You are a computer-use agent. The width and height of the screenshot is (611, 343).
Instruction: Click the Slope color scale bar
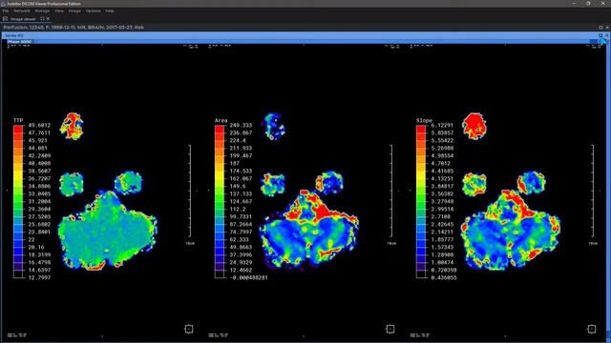tap(421, 201)
